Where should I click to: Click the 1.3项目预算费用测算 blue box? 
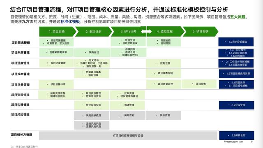(236, 74)
